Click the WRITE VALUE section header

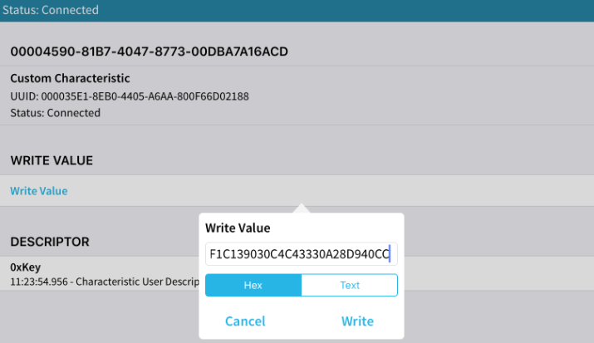52,160
